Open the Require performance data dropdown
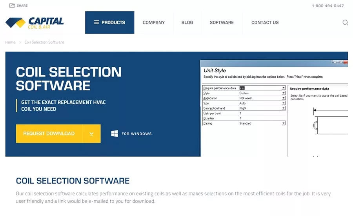 (284, 88)
